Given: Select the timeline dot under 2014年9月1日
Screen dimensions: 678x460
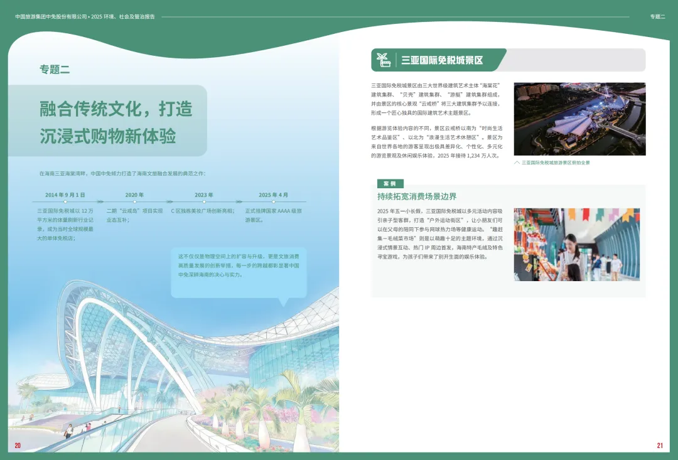Looking at the screenshot, I should click(x=65, y=202).
